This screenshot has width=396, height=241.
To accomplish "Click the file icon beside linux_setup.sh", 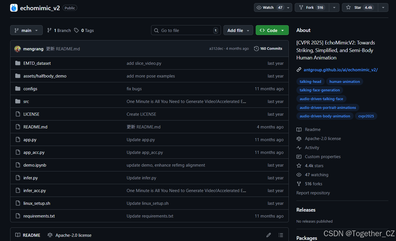I will pyautogui.click(x=18, y=203).
